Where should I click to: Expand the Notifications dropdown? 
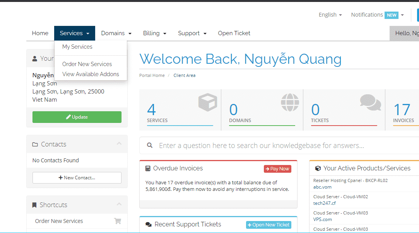tap(377, 15)
